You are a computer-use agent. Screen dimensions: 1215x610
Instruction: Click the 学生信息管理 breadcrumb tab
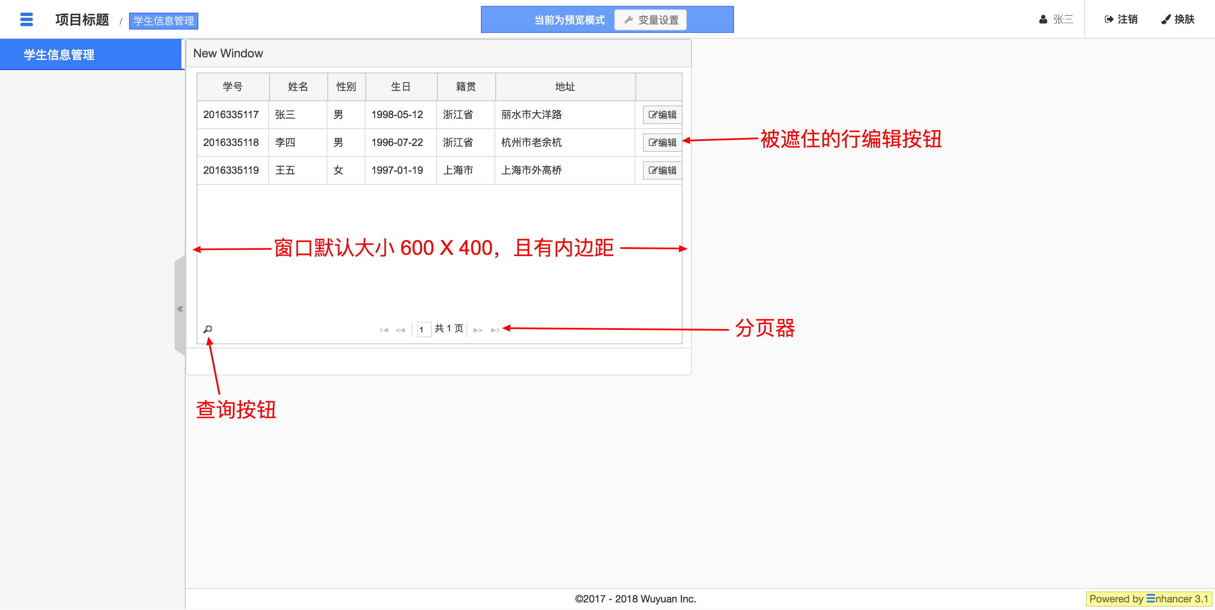click(163, 21)
